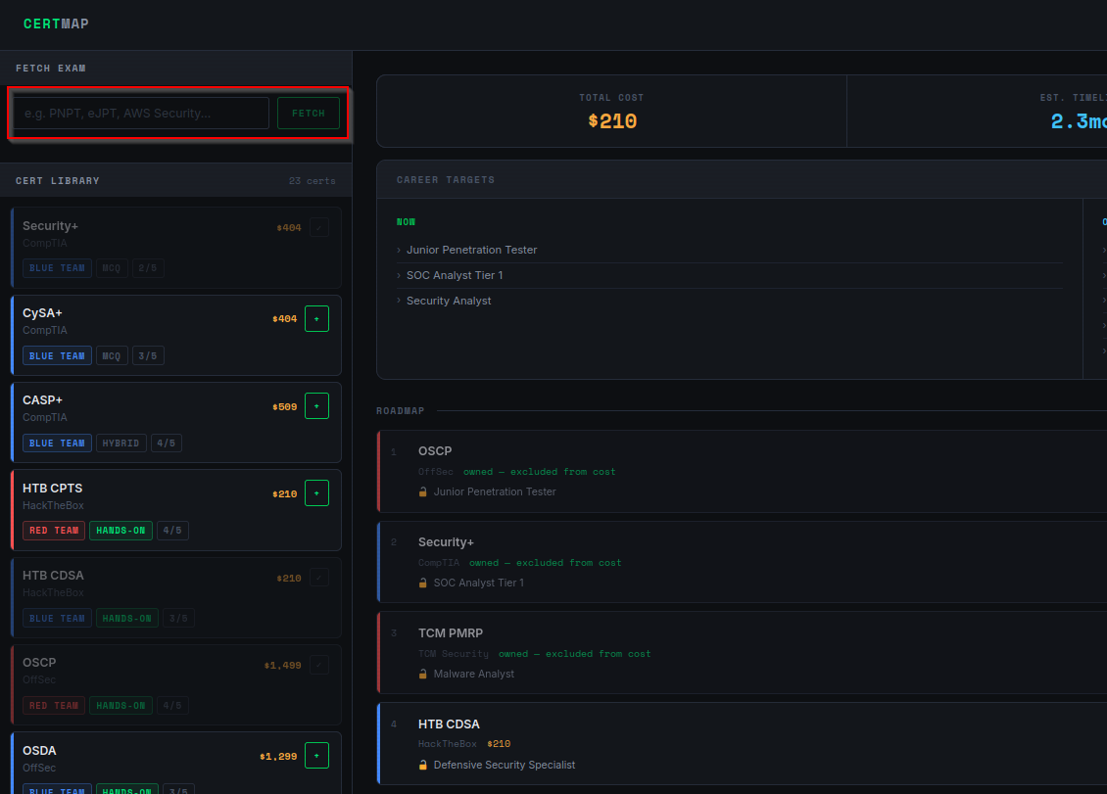Click lock icon beside SOC Analyst Tier 1 in roadmap

[x=423, y=583]
